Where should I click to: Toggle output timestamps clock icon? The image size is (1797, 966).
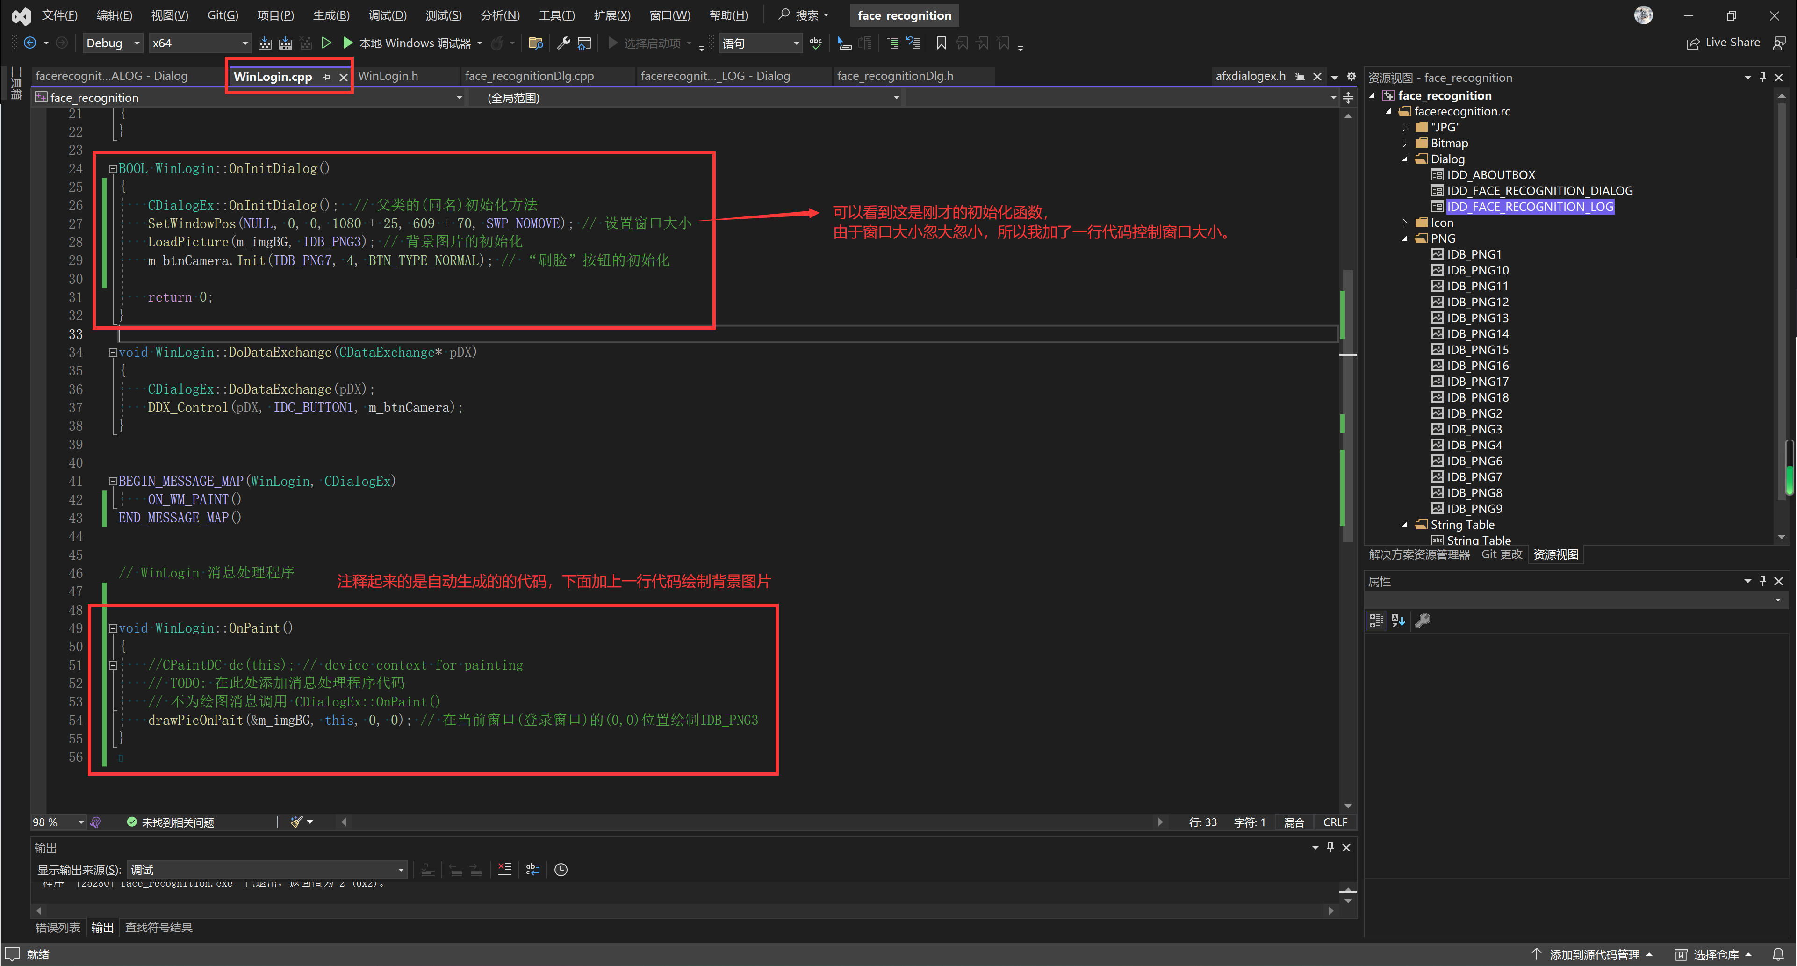point(561,870)
